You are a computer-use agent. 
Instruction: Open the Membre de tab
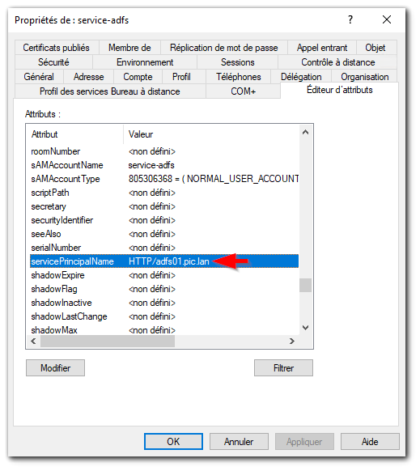coord(129,48)
